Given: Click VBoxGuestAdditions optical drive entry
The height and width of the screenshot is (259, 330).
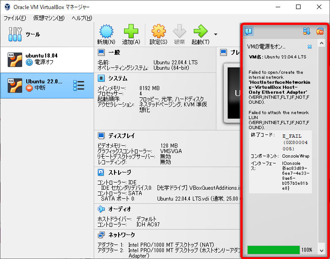Looking at the screenshot, I should click(198, 188).
